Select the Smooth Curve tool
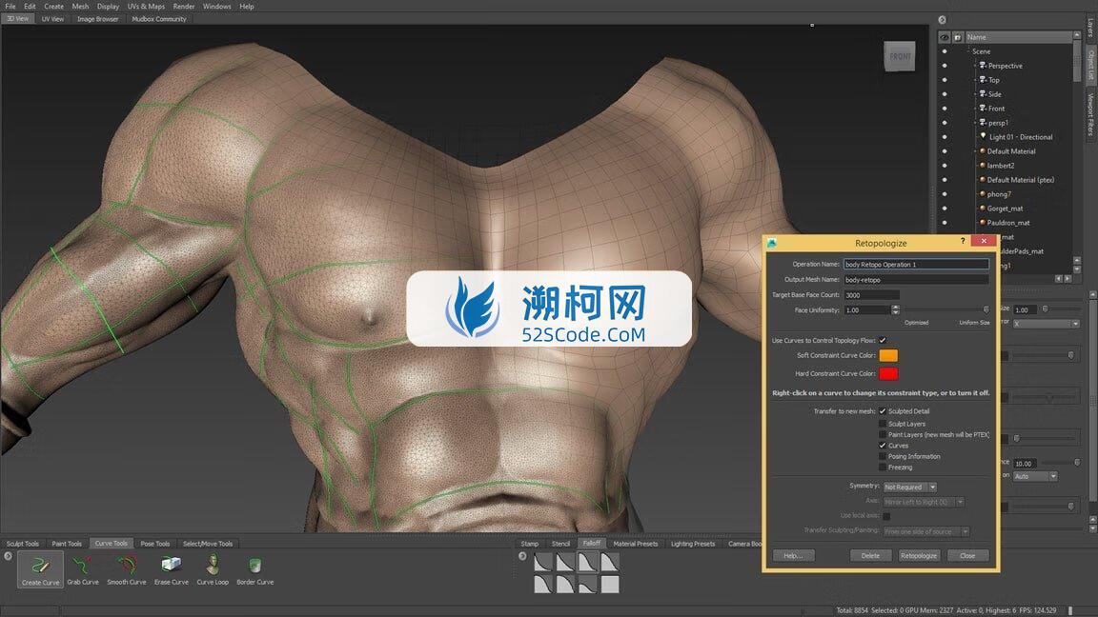The width and height of the screenshot is (1098, 617). coord(127,568)
